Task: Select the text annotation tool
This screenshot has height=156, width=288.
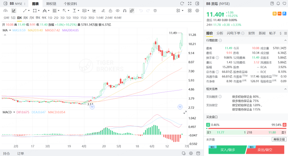Action: (x=74, y=11)
